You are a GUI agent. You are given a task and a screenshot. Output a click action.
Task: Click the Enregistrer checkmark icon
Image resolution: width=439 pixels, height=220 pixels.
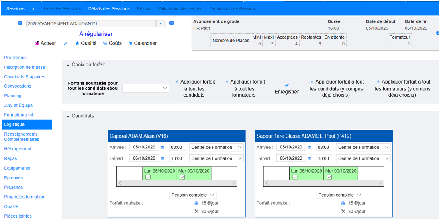click(287, 85)
